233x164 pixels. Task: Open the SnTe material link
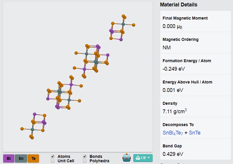tap(195, 133)
